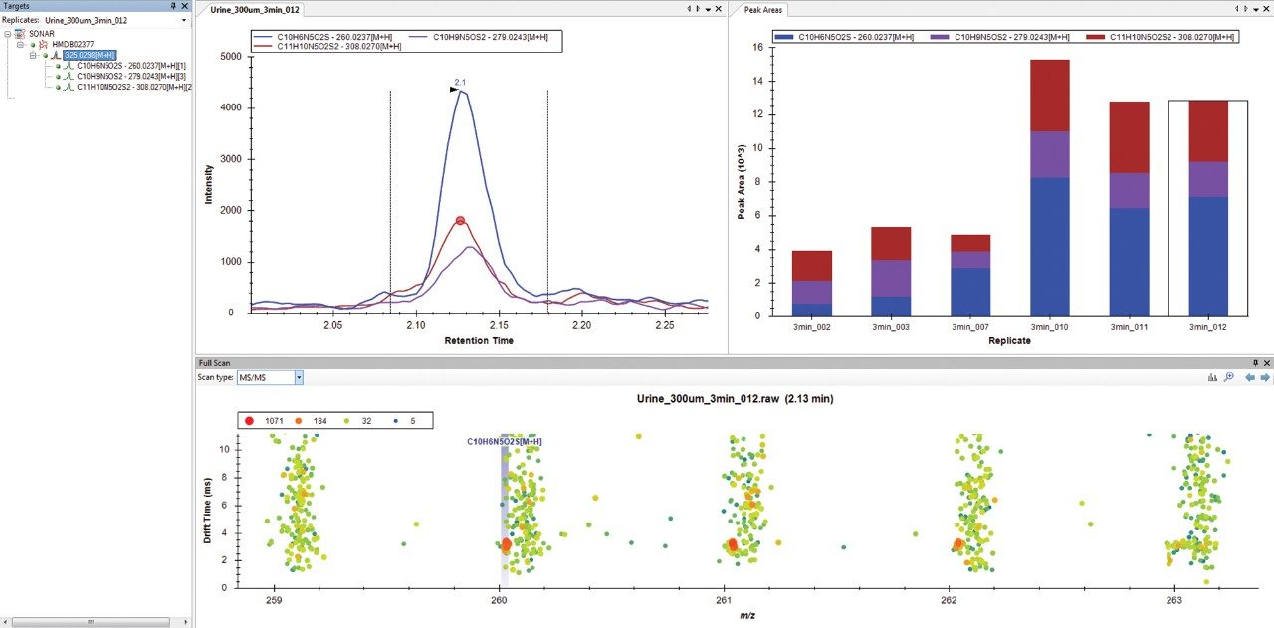Screen dimensions: 1274x628
Task: Open the Scan type dropdown
Action: coord(299,378)
